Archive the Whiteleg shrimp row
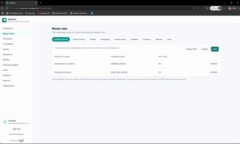 (x=214, y=64)
